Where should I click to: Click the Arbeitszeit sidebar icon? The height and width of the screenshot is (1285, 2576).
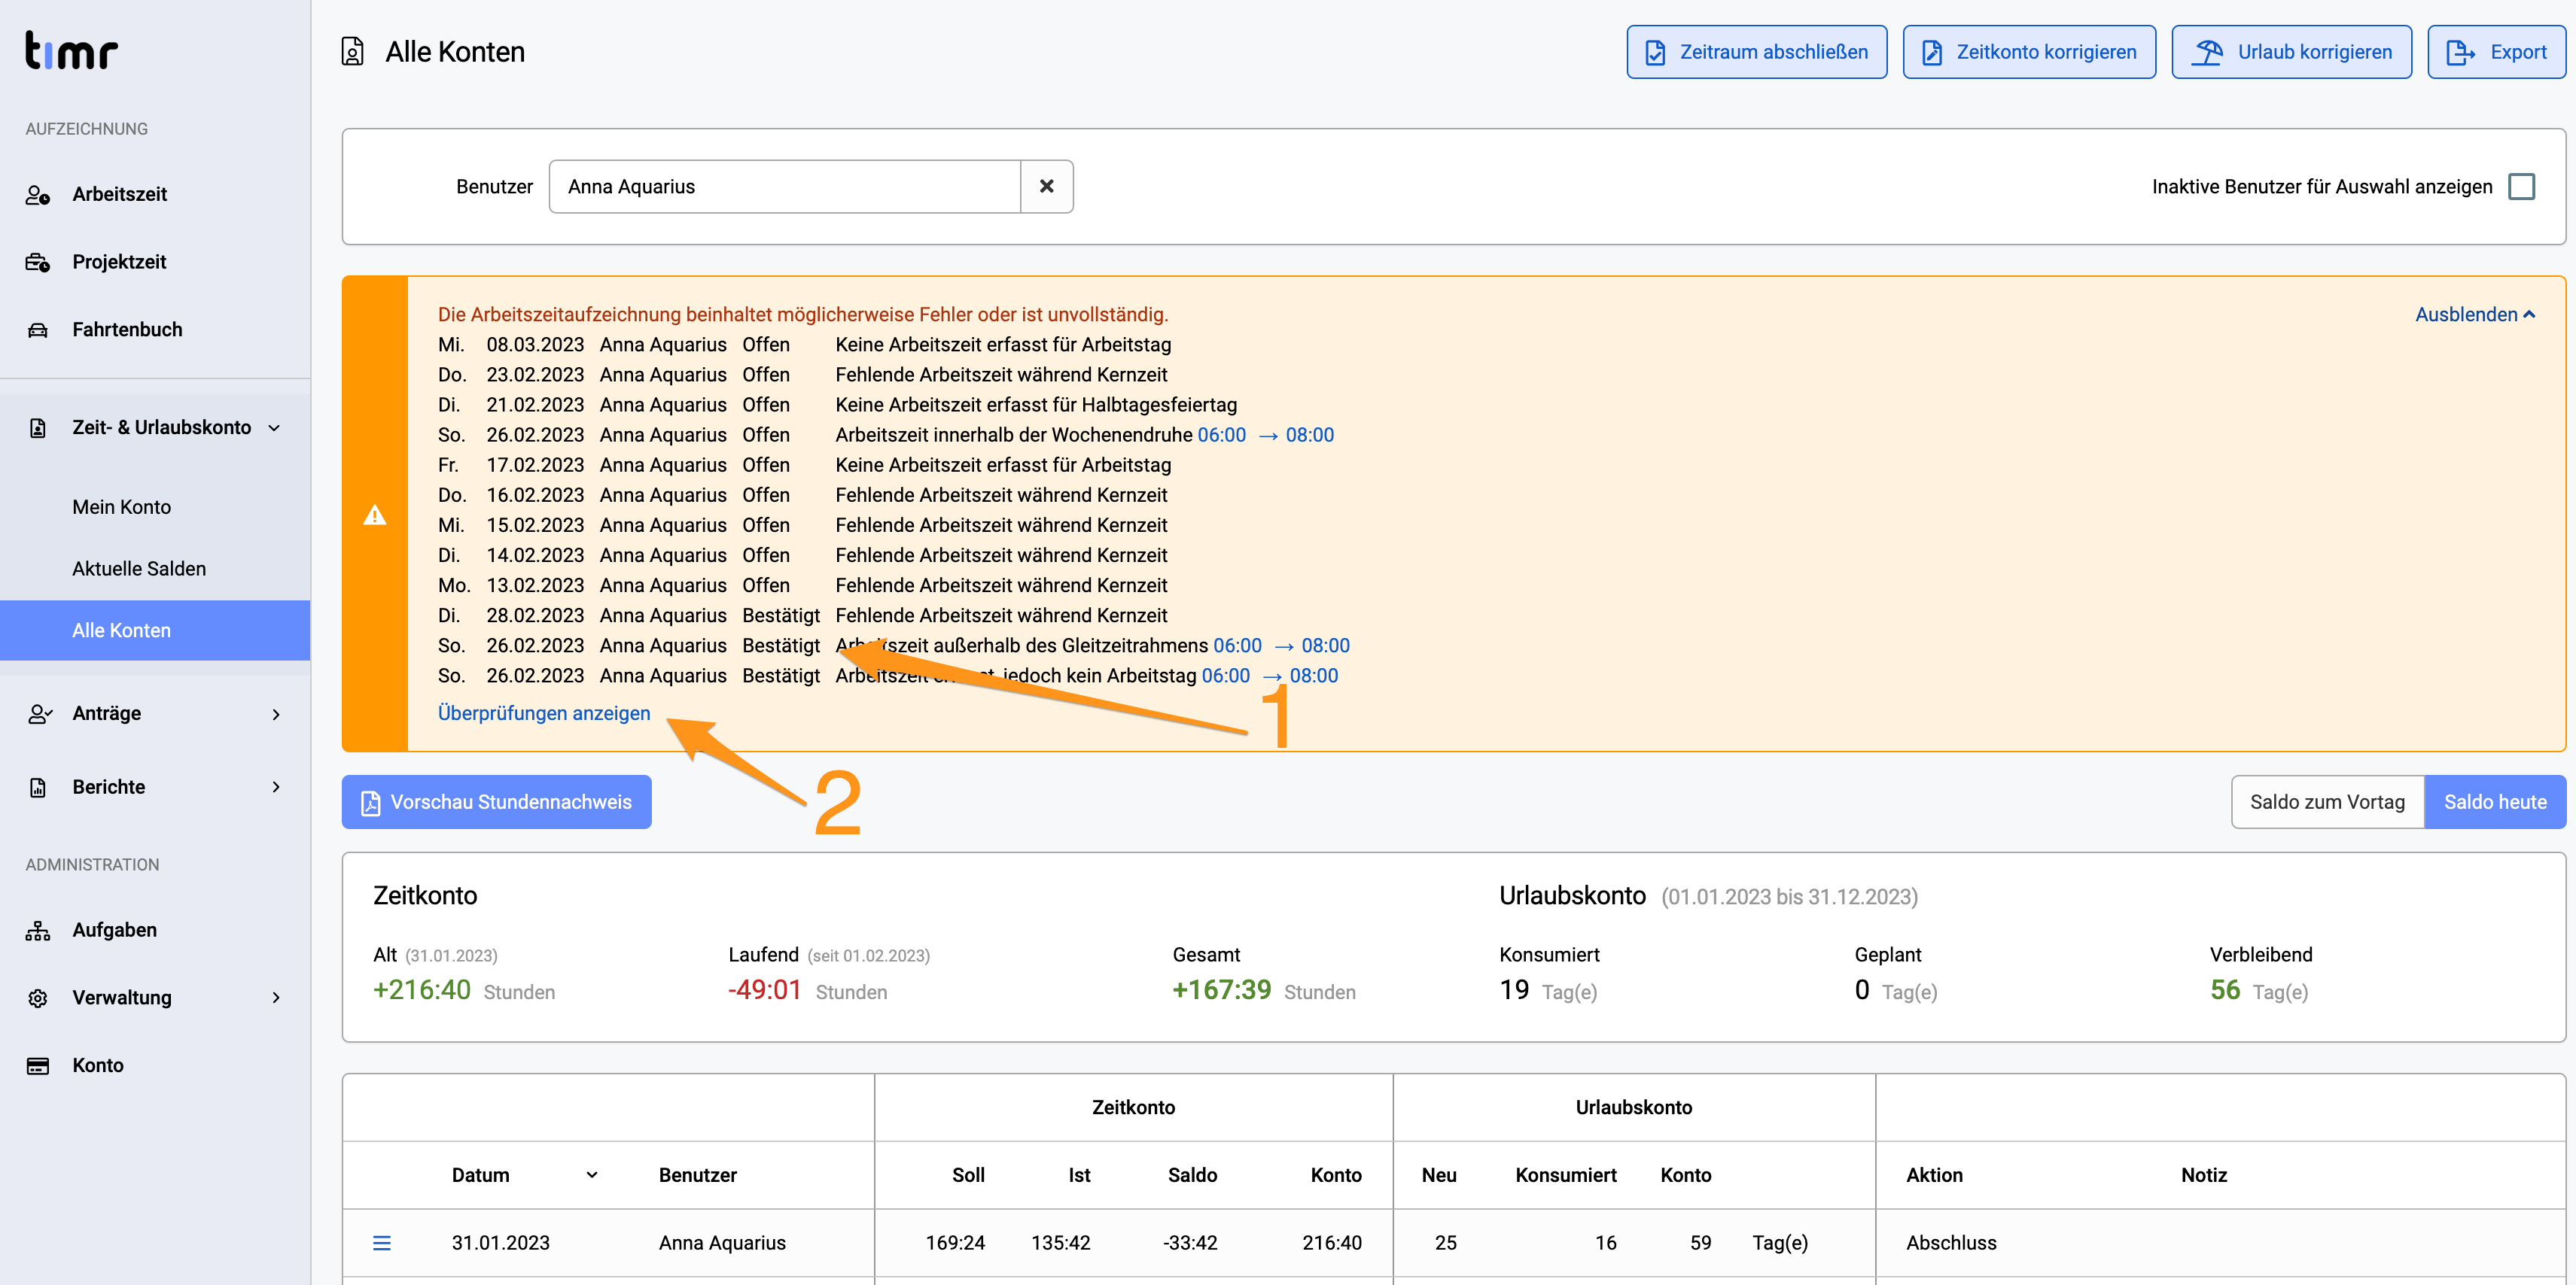pyautogui.click(x=38, y=195)
